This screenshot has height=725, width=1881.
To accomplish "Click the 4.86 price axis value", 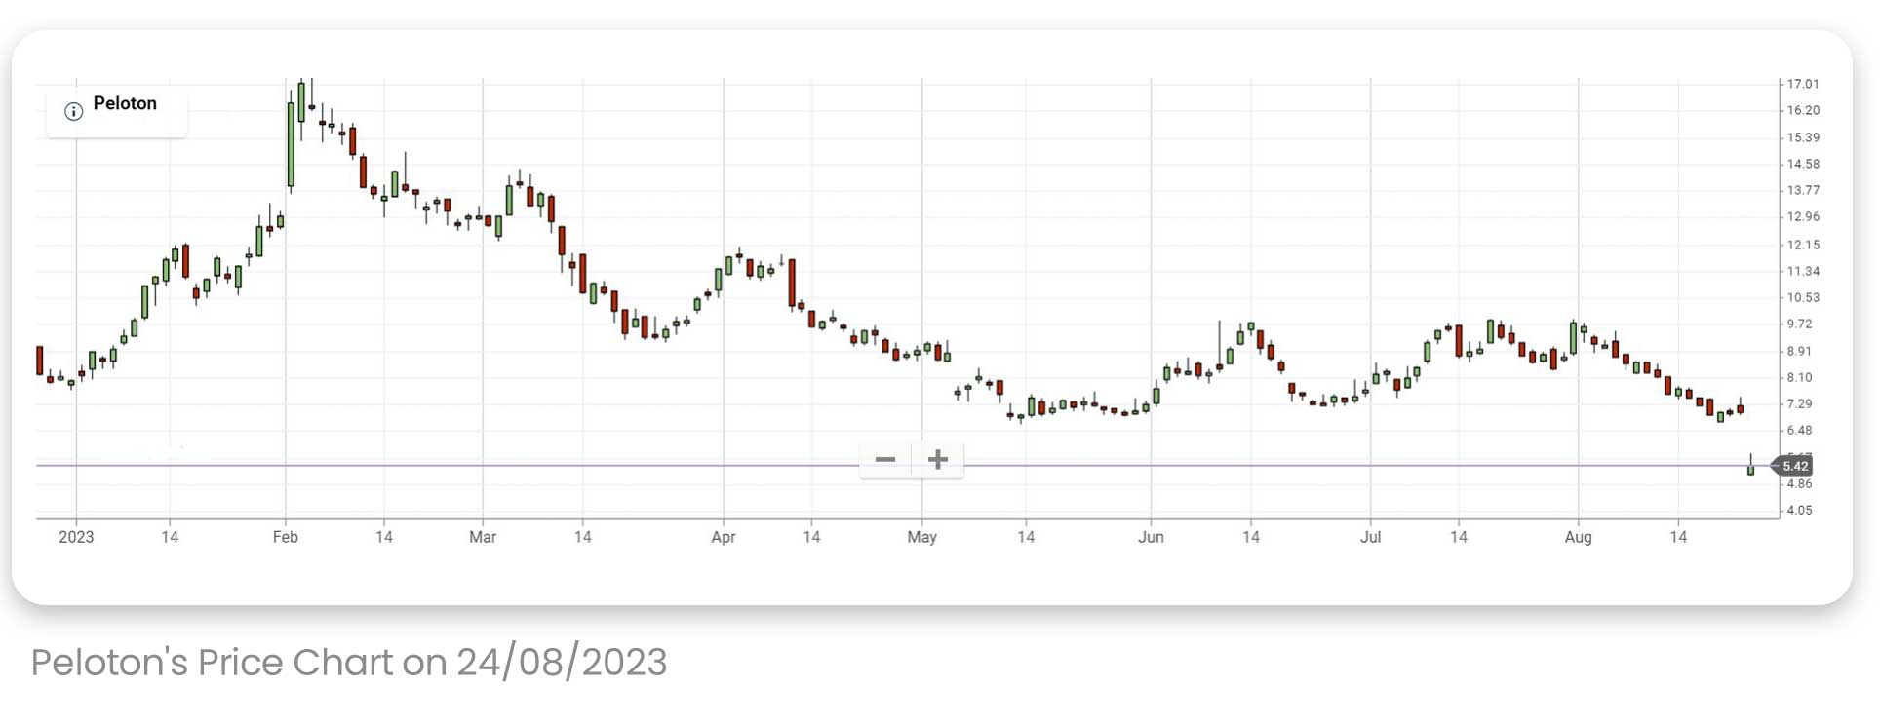I will coord(1800,483).
